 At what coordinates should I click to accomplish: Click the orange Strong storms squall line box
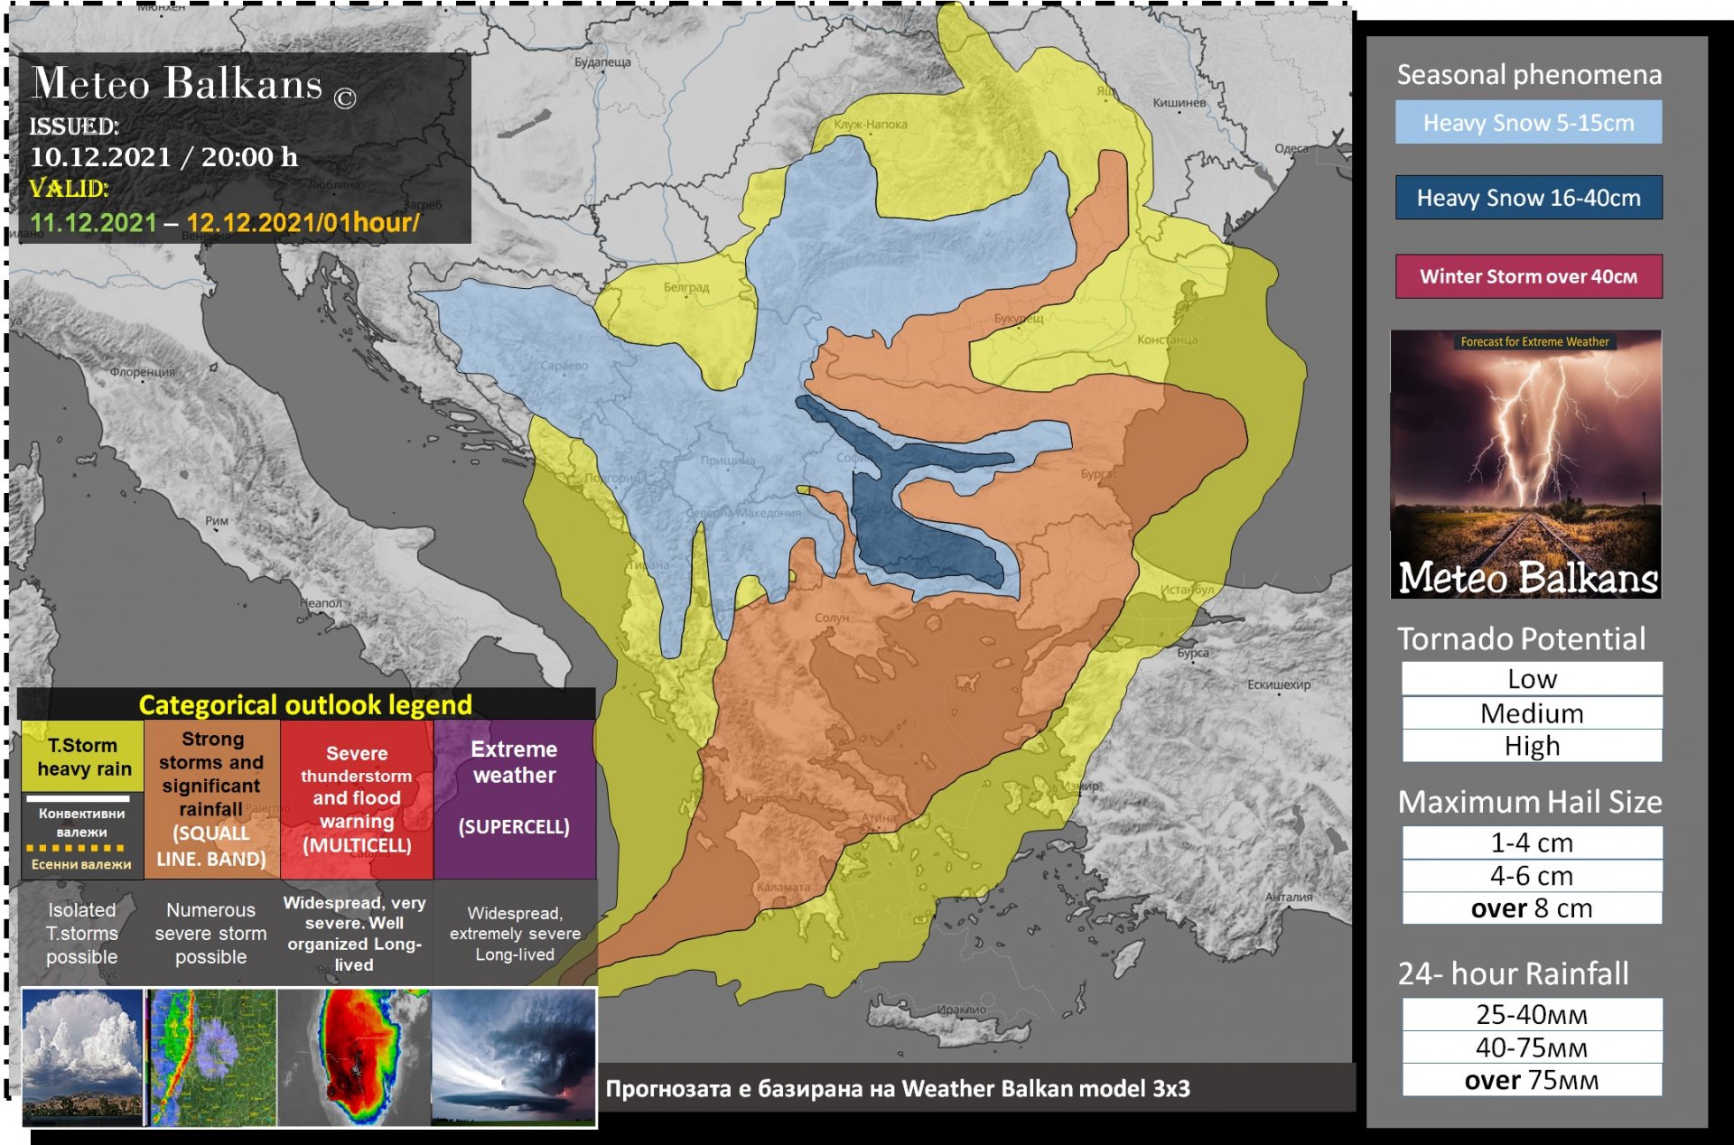pyautogui.click(x=212, y=799)
